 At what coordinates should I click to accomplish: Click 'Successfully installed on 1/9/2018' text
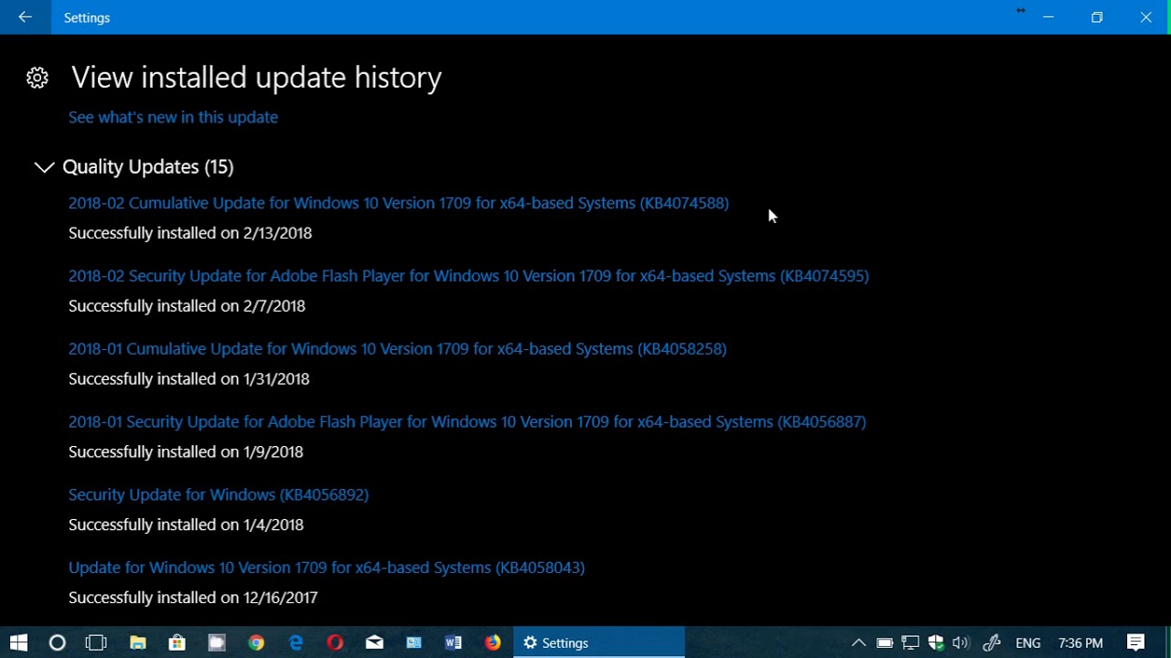point(186,452)
